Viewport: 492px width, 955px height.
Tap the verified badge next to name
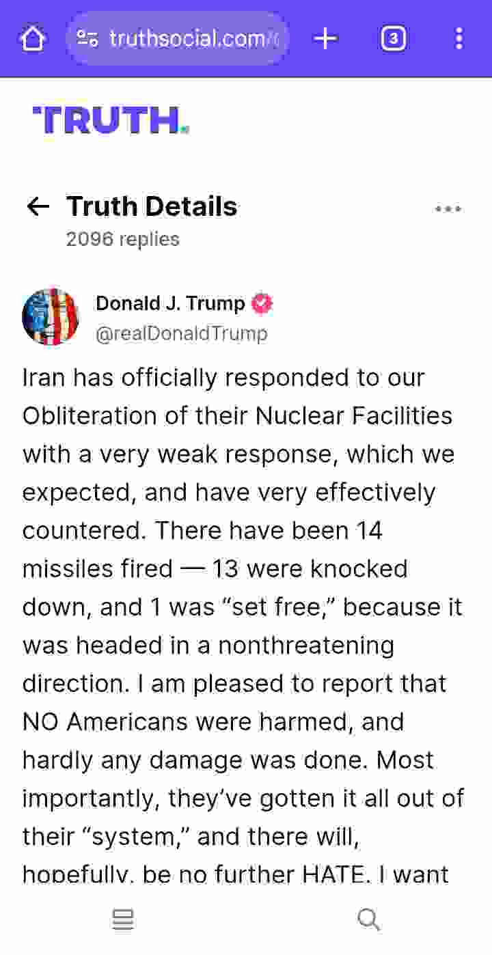262,303
